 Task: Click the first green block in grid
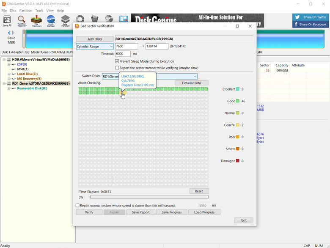(80, 89)
